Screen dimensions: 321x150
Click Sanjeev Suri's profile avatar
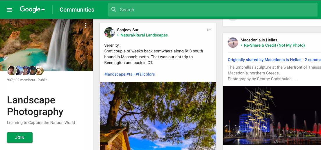(x=110, y=32)
